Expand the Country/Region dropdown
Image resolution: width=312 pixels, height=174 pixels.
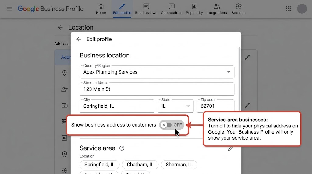(157, 72)
